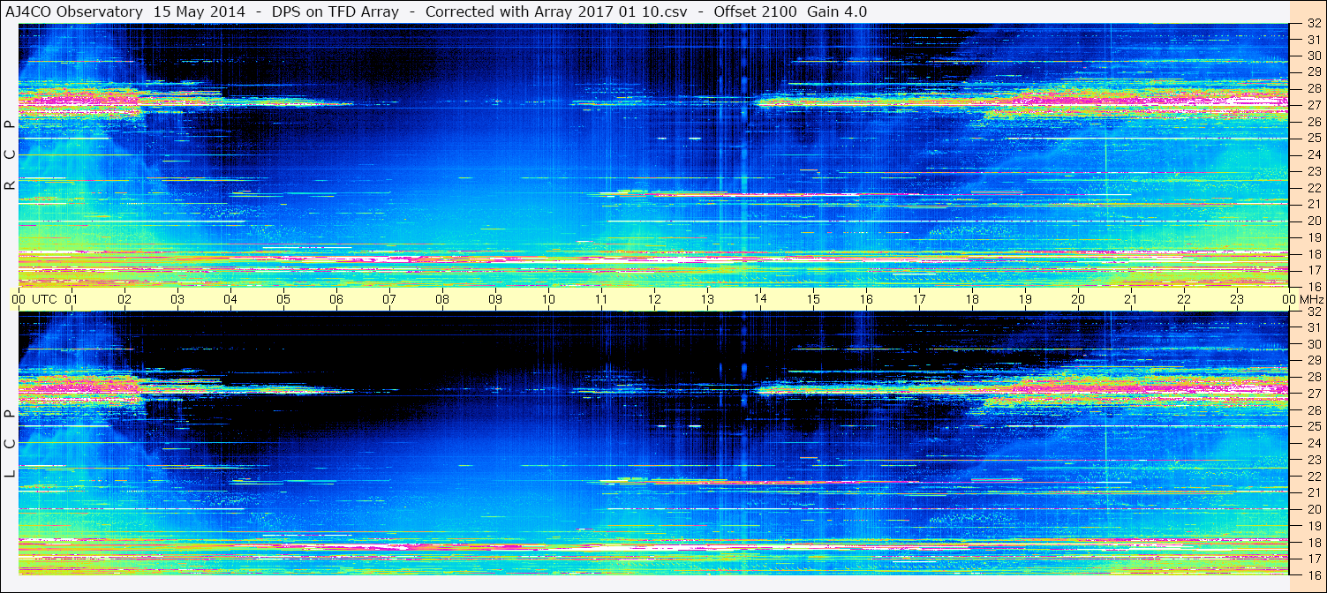Select the 08 hour marker on the time axis
The image size is (1327, 593).
click(x=442, y=299)
